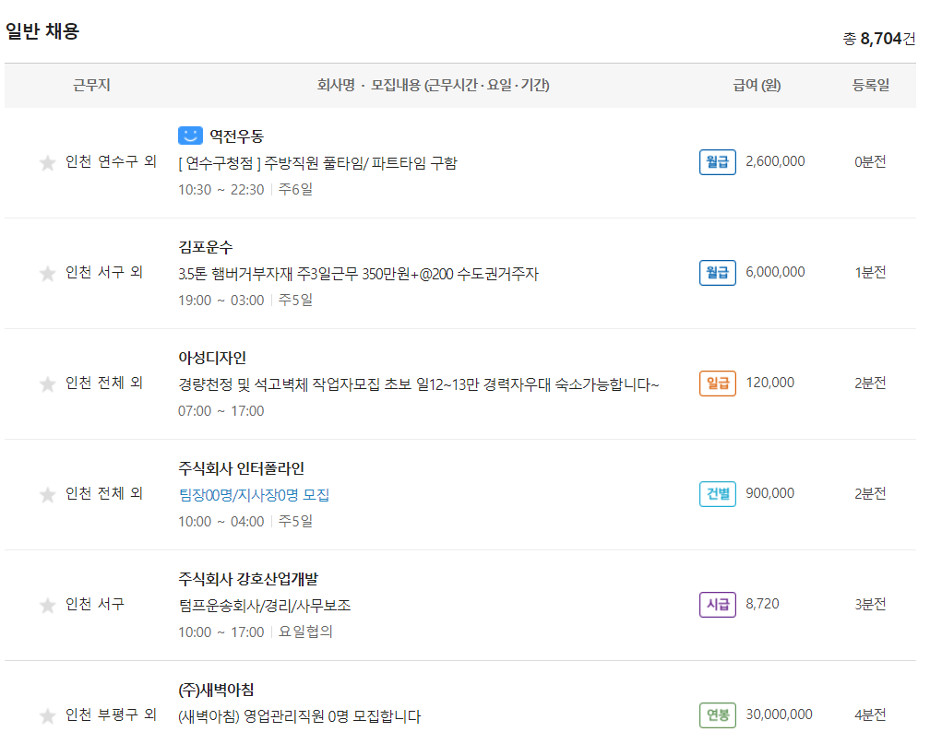
Task: Click work hours 10:00 ~ 04:00
Action: coord(221,522)
